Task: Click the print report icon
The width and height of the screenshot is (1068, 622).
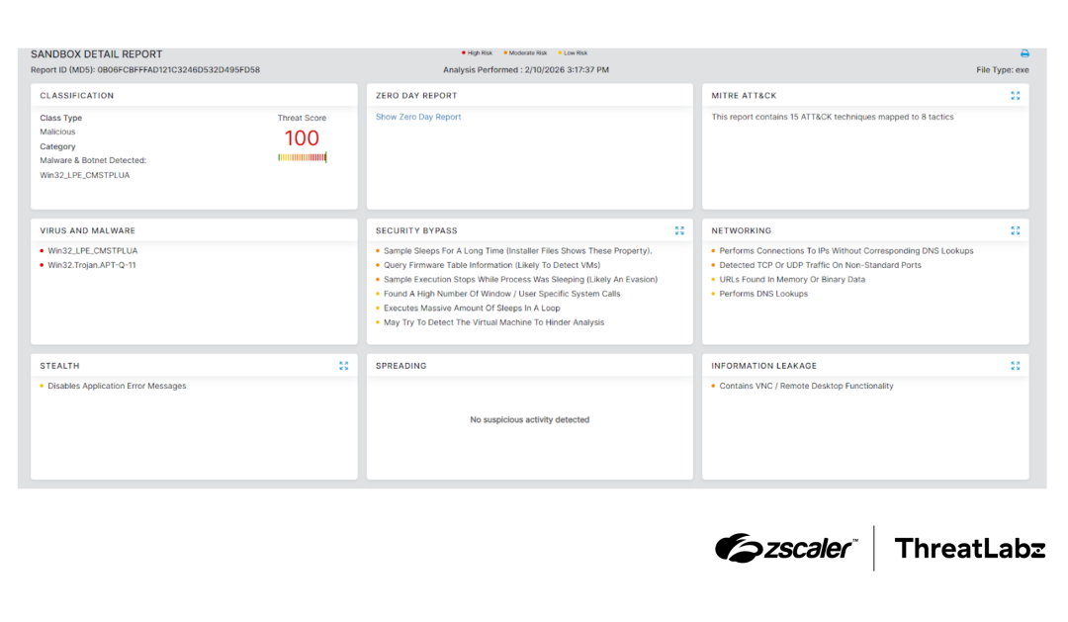Action: coord(1024,53)
